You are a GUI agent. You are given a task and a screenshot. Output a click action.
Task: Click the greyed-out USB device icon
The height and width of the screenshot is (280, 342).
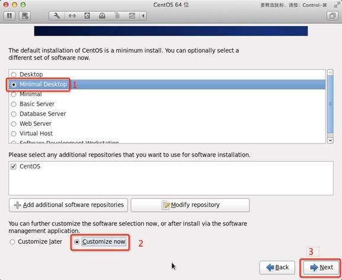pyautogui.click(x=117, y=15)
